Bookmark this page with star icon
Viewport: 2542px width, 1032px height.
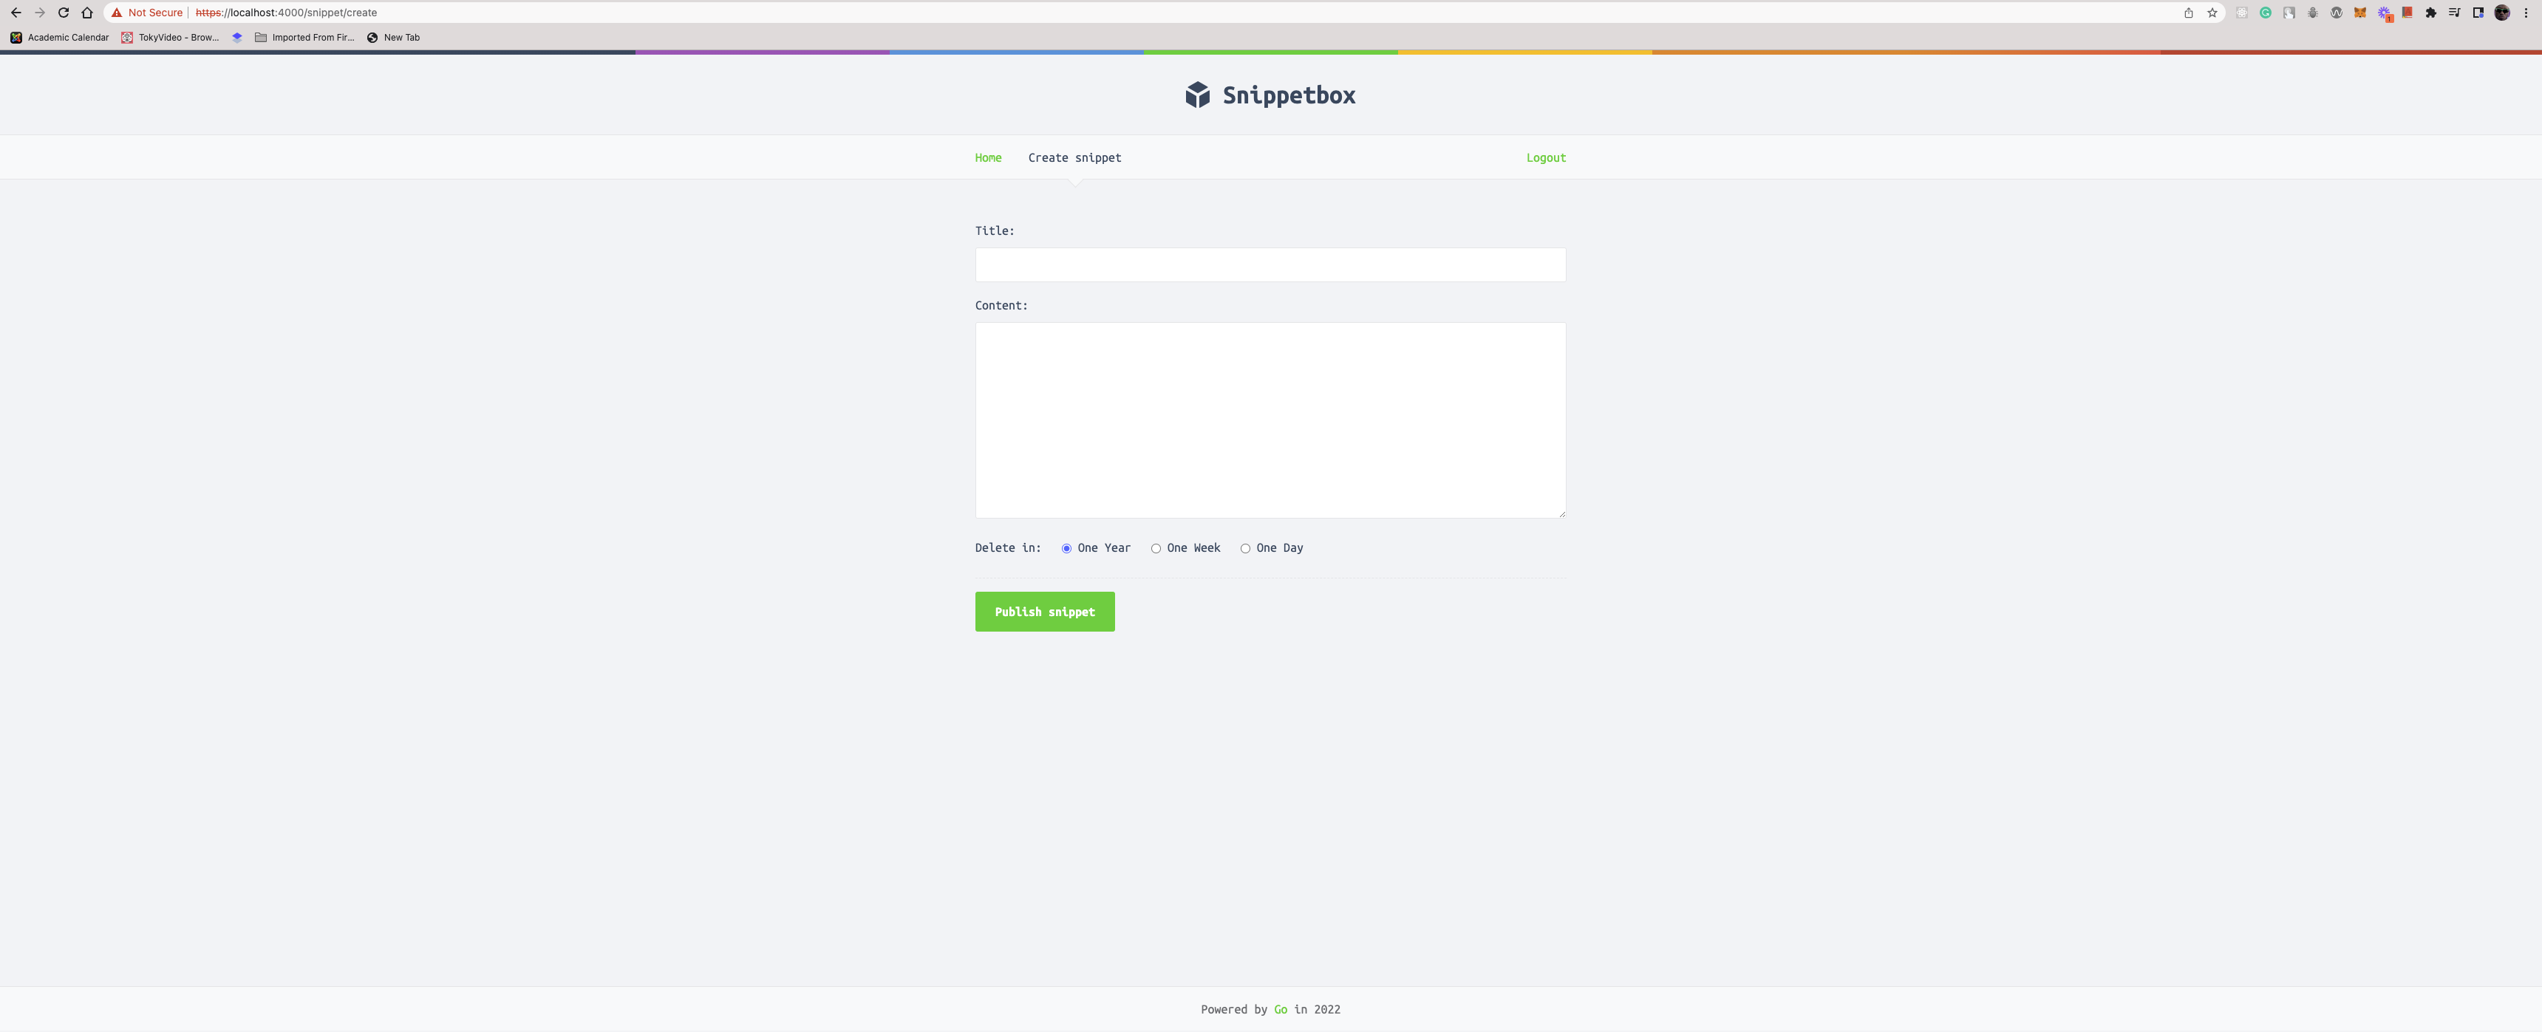click(2212, 13)
